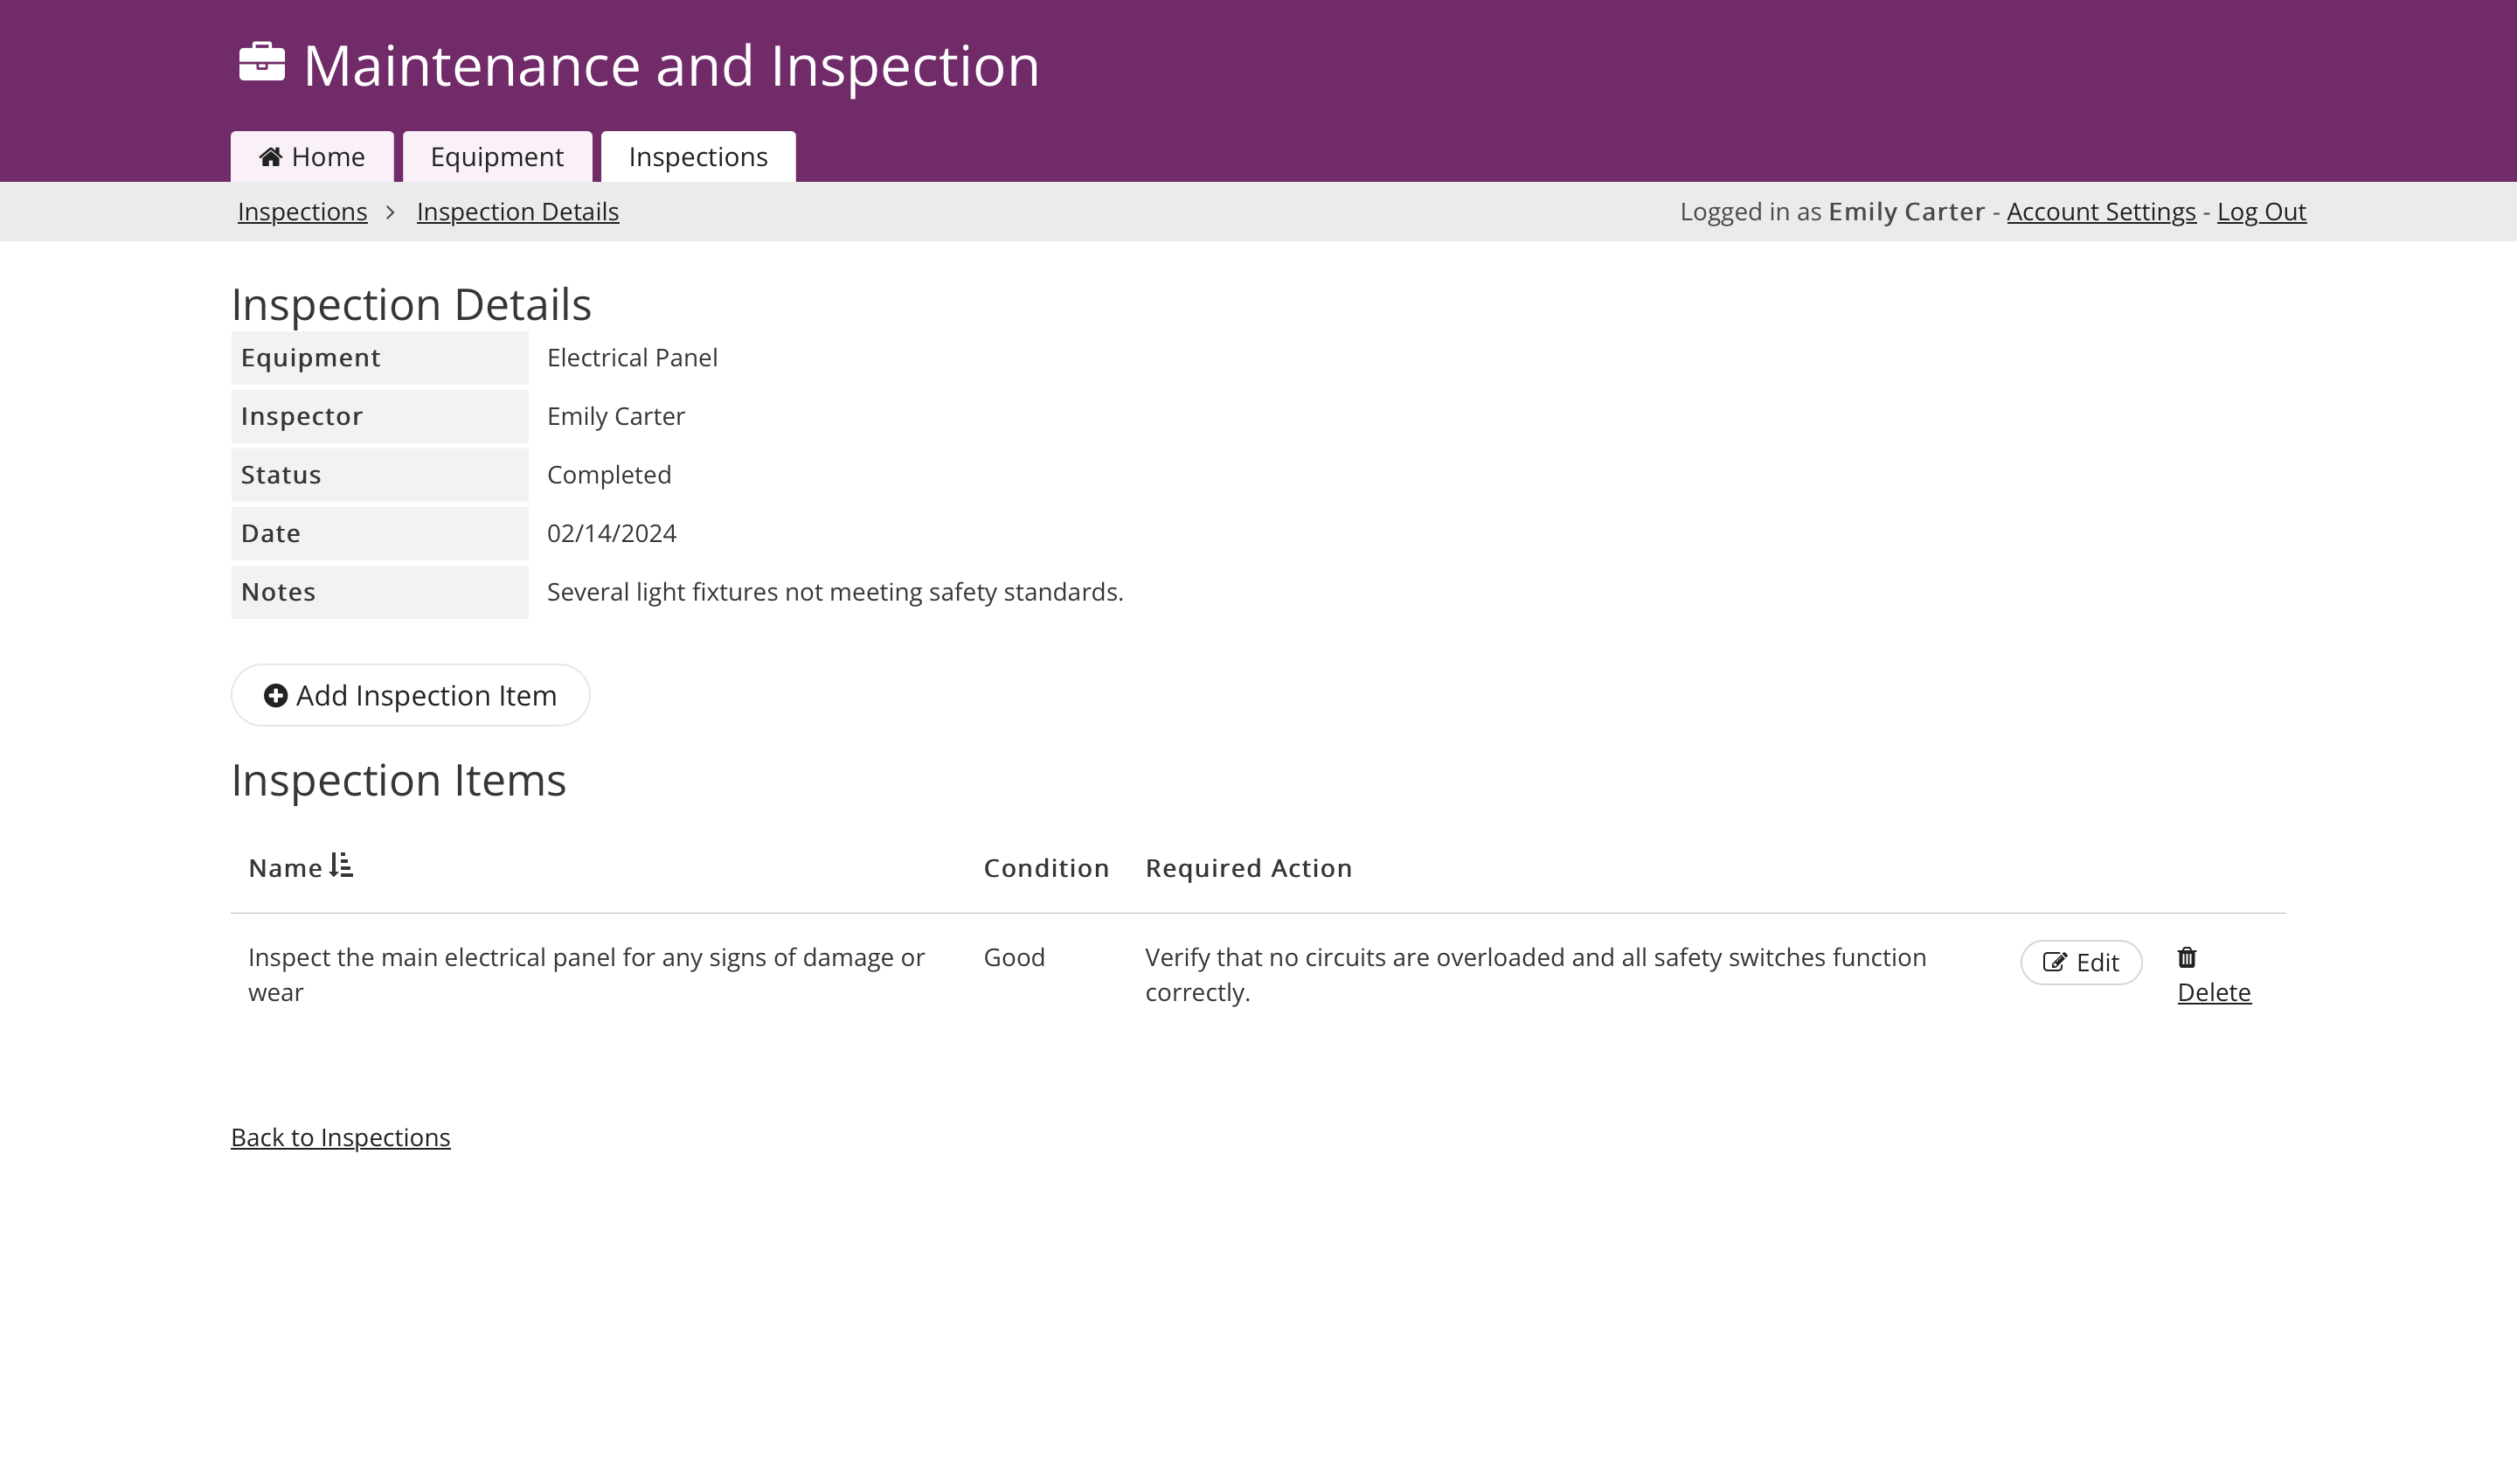Viewport: 2517px width, 1481px height.
Task: Open Account Settings link
Action: click(2100, 212)
